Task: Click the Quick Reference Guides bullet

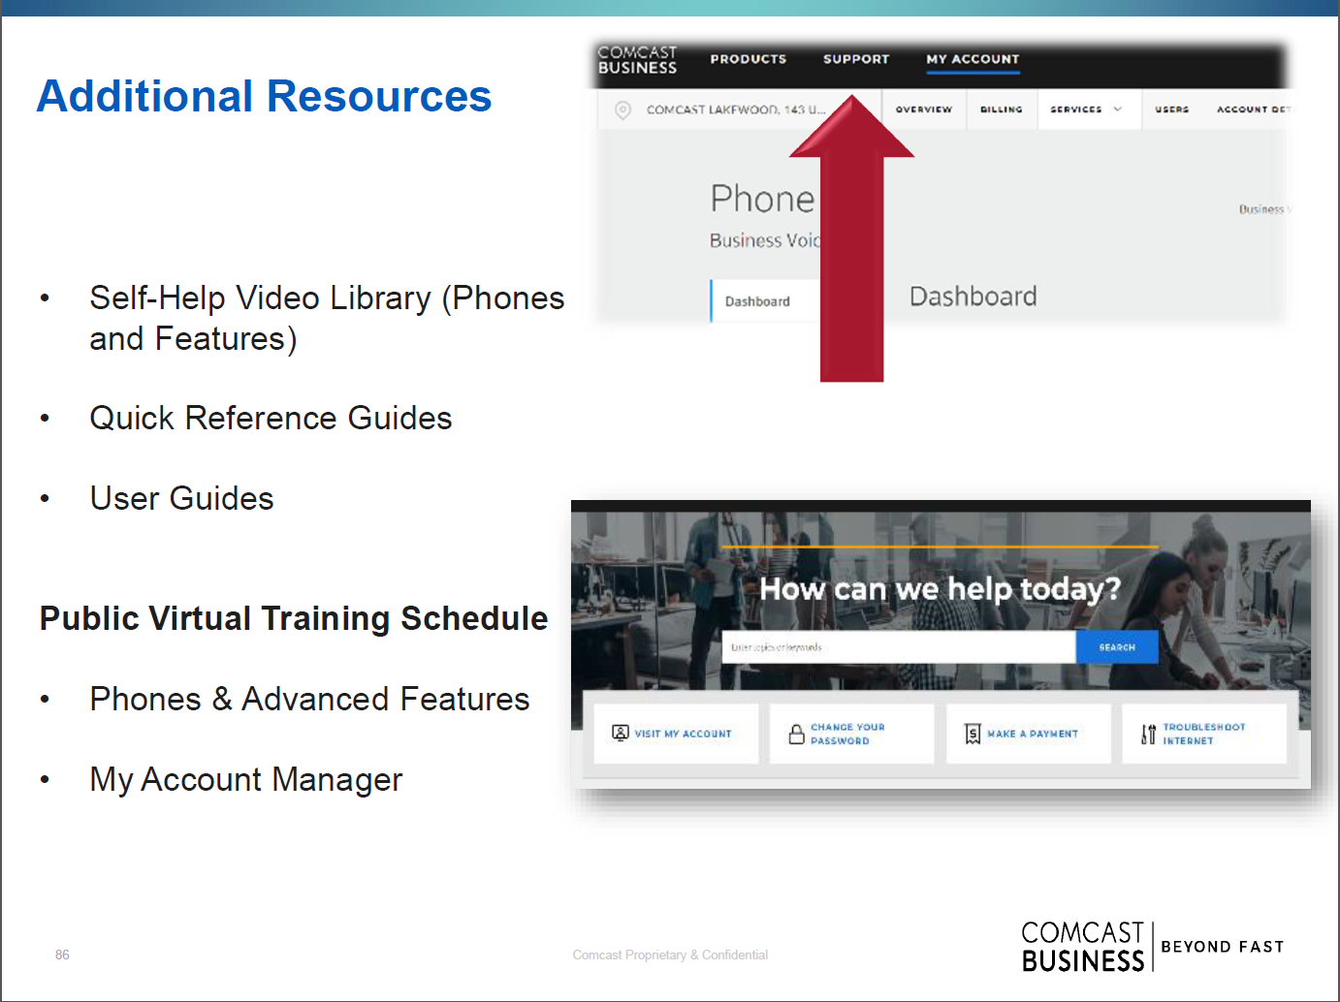Action: 271,418
